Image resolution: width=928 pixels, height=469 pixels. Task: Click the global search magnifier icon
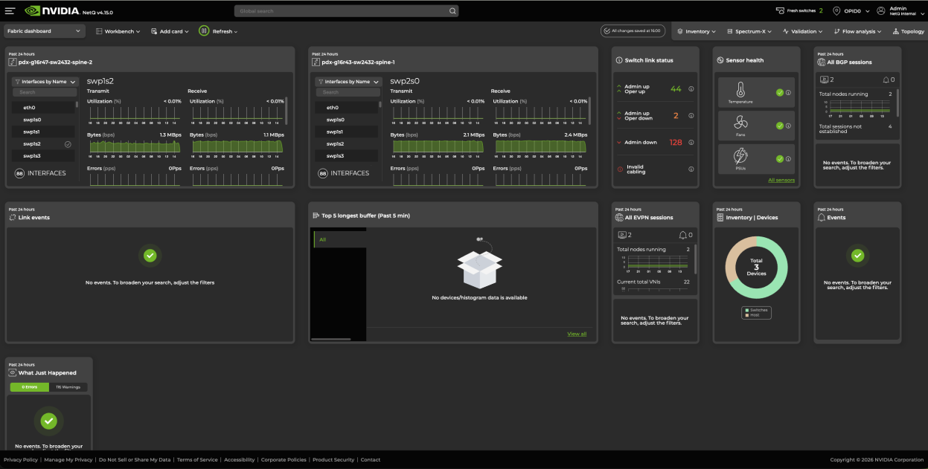452,11
